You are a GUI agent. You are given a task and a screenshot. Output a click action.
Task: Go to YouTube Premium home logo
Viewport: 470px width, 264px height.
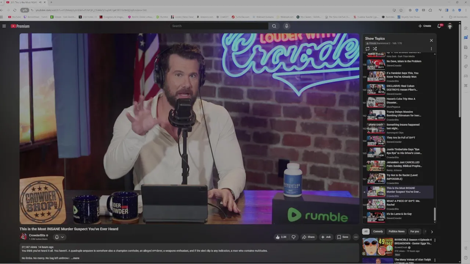pos(20,26)
